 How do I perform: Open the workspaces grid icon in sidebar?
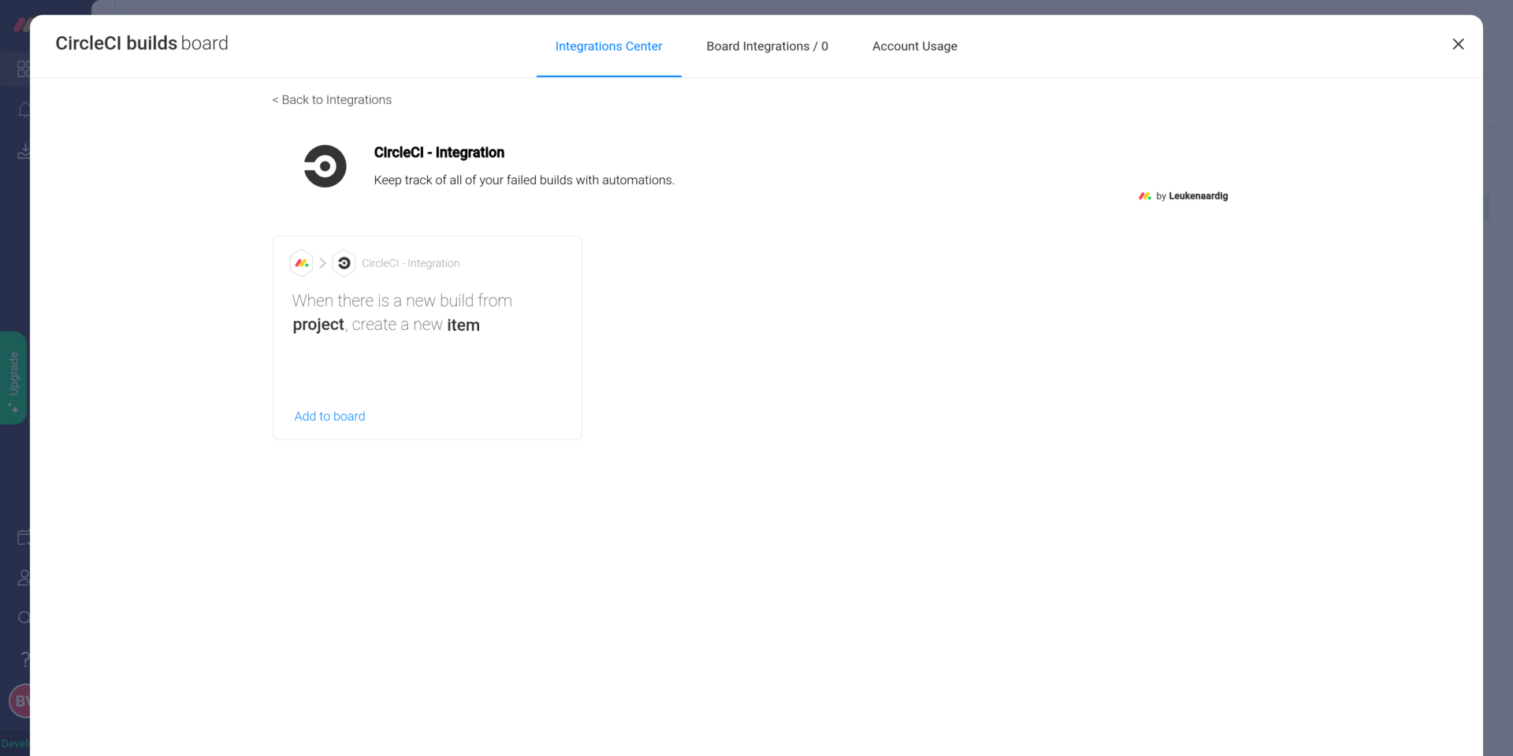pyautogui.click(x=24, y=69)
